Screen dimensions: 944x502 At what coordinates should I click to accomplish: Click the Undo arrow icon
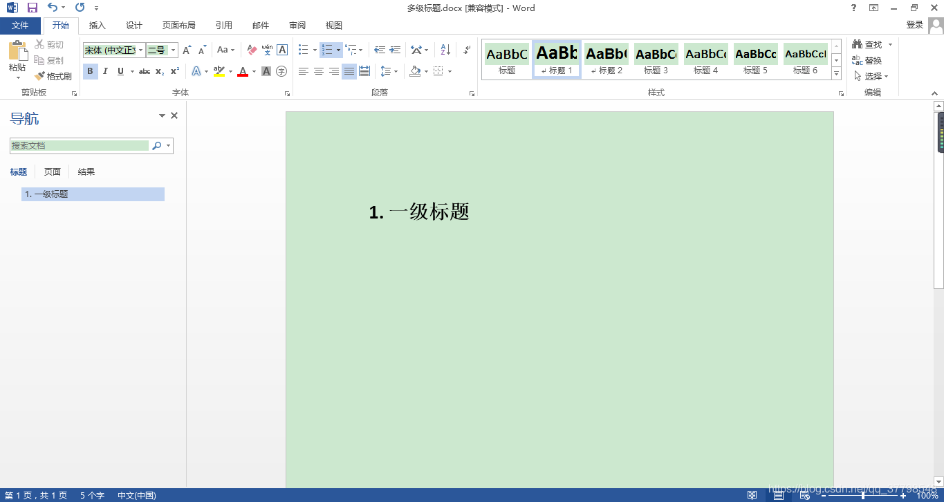[x=53, y=8]
